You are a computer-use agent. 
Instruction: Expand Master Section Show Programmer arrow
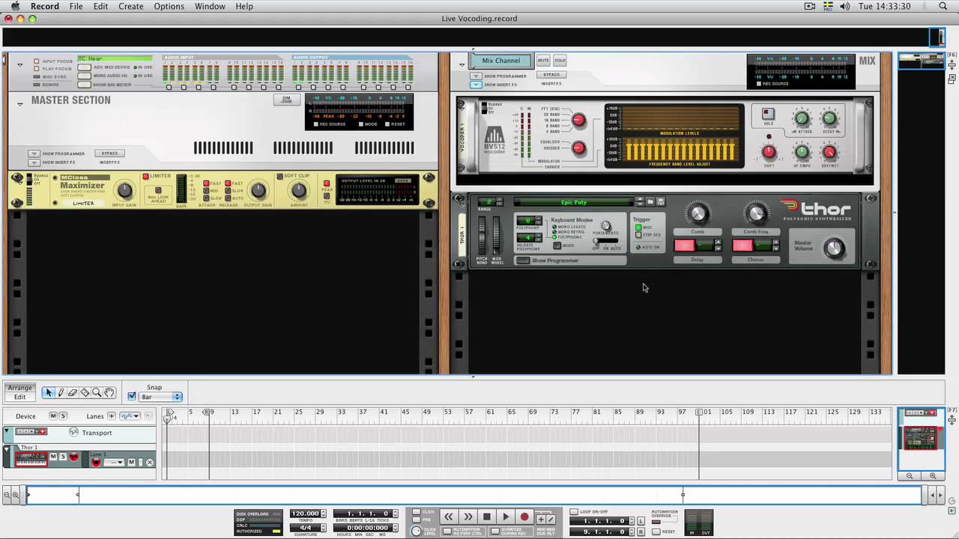click(x=34, y=153)
